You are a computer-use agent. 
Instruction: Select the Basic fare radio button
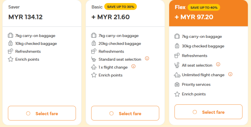point(112,113)
